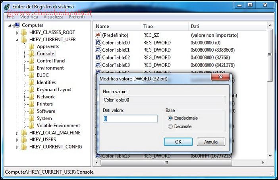Click the ColorTable03 DWORD value icon
278x180 pixels.
point(98,65)
